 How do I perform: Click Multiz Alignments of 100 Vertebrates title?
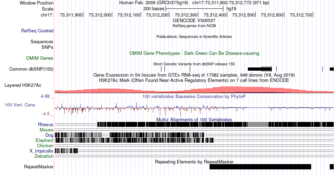point(194,119)
